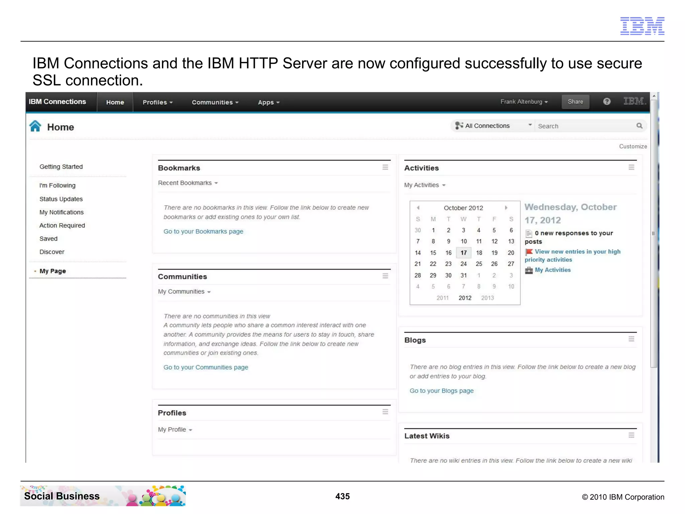Select October 20 in the calendar
This screenshot has height=514, width=685.
tap(511, 253)
